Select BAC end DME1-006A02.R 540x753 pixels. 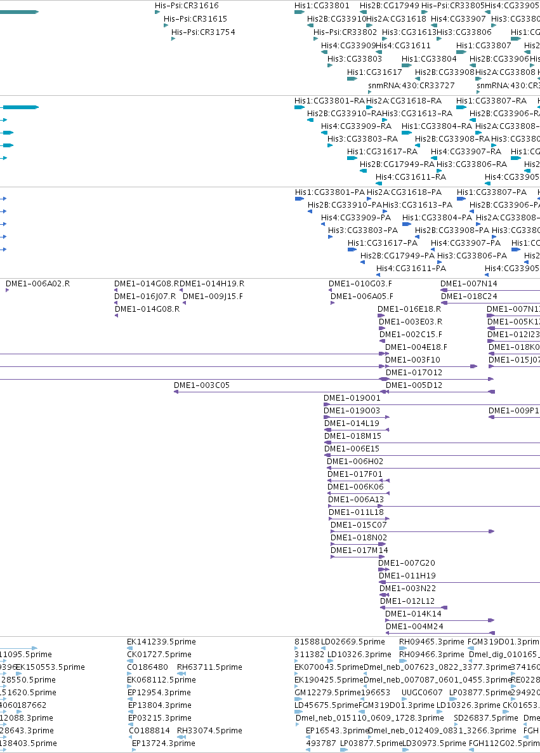(37, 284)
